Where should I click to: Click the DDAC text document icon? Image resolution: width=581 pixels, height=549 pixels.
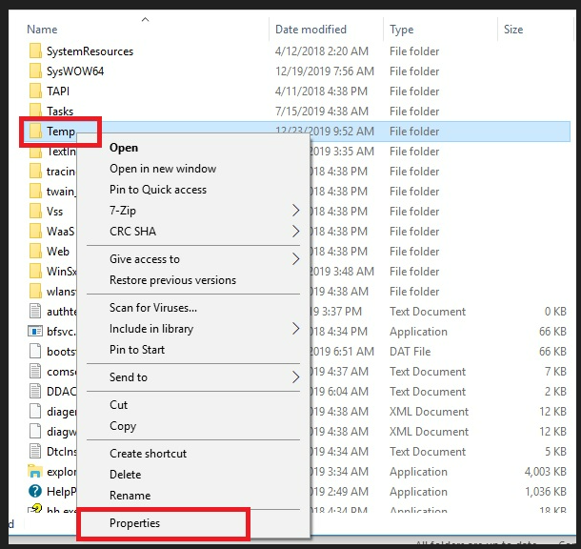tap(35, 392)
